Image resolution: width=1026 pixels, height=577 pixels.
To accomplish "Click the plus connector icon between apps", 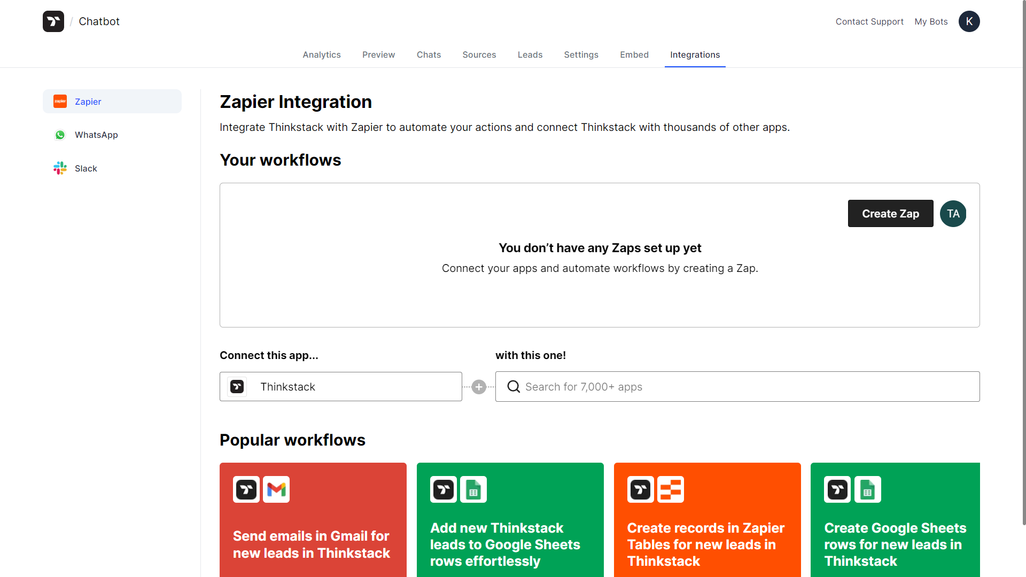I will pyautogui.click(x=479, y=387).
